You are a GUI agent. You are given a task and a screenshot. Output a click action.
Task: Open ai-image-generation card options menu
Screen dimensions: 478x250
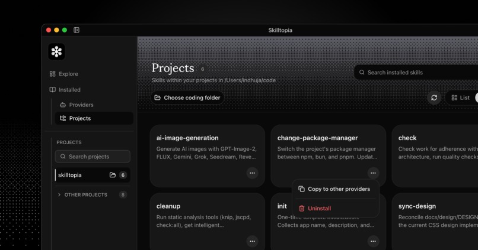point(252,173)
